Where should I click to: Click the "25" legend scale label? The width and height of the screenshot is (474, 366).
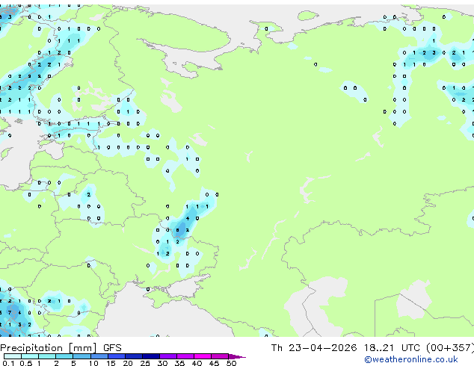coord(145,363)
